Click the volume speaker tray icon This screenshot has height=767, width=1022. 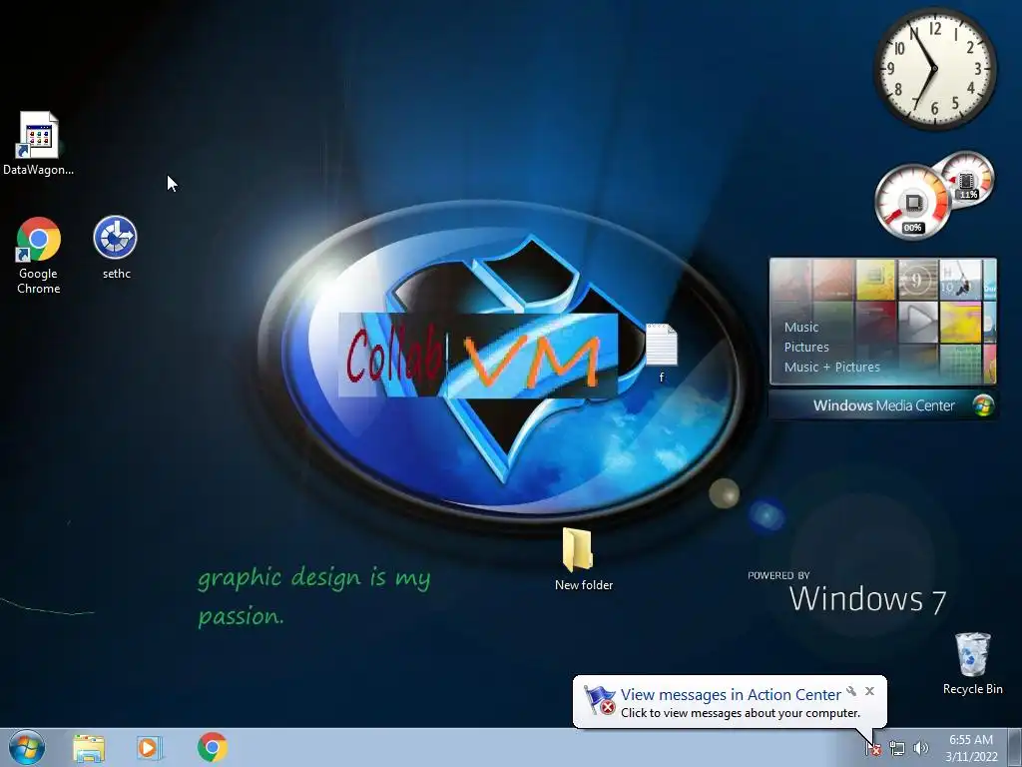tap(920, 749)
